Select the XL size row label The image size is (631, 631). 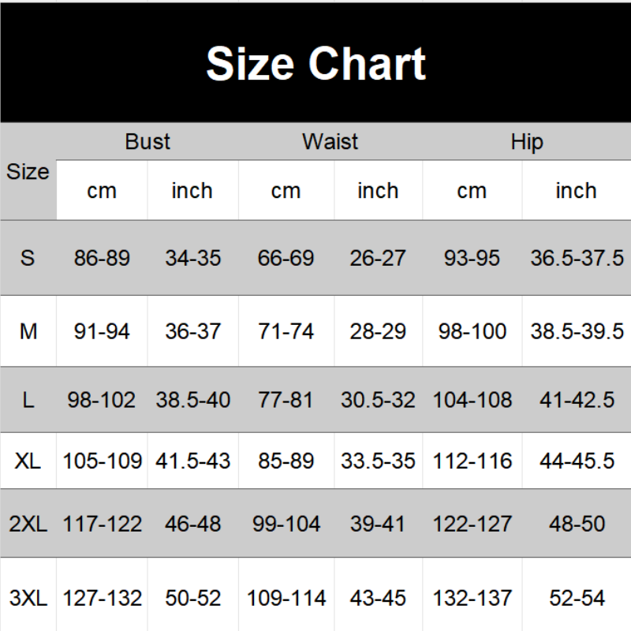tap(28, 461)
